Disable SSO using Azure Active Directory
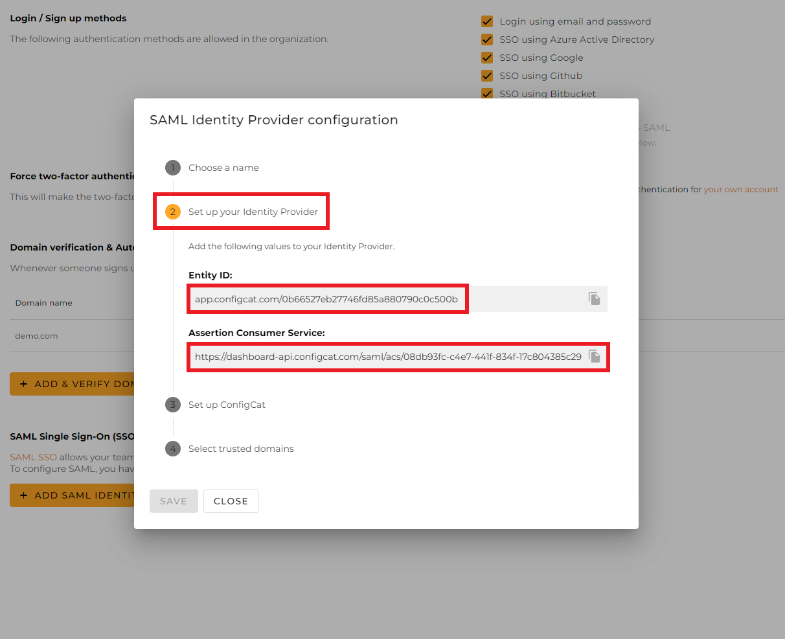The width and height of the screenshot is (785, 639). click(x=487, y=39)
